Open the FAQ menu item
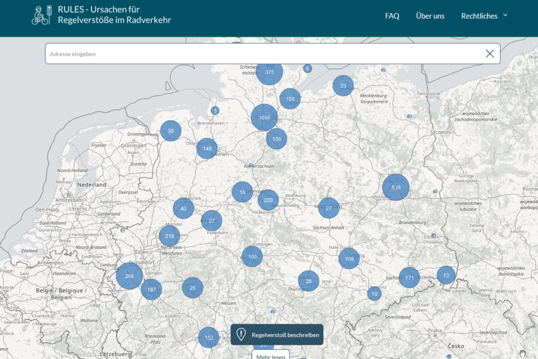The width and height of the screenshot is (538, 359). pyautogui.click(x=392, y=16)
